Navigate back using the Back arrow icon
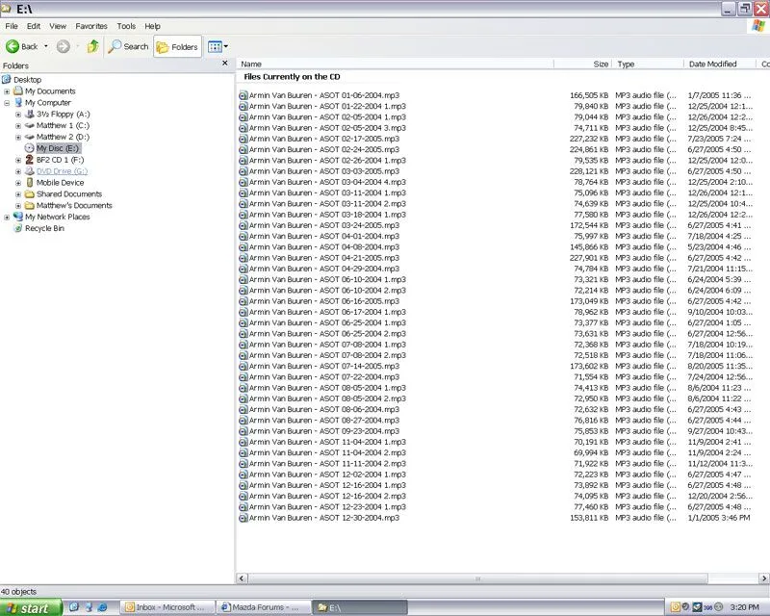Viewport: 770px width, 616px height. (12, 46)
